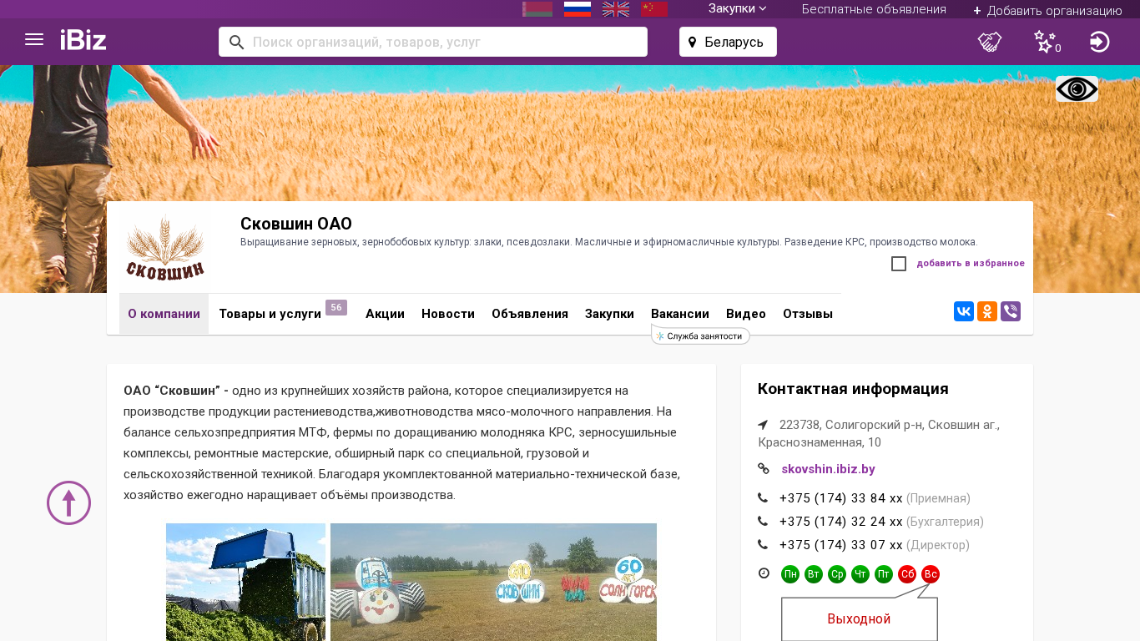Click the Служба занятости badge

pos(701,336)
